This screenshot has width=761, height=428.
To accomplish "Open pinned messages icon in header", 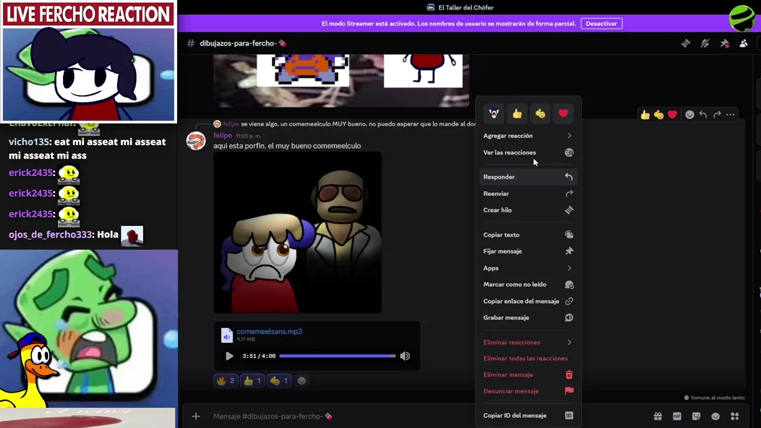I will (x=724, y=43).
